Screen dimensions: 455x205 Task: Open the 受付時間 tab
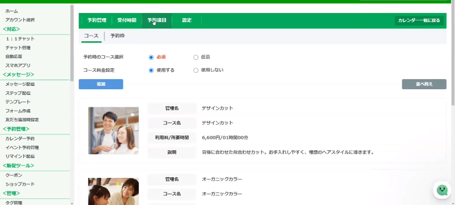click(126, 20)
